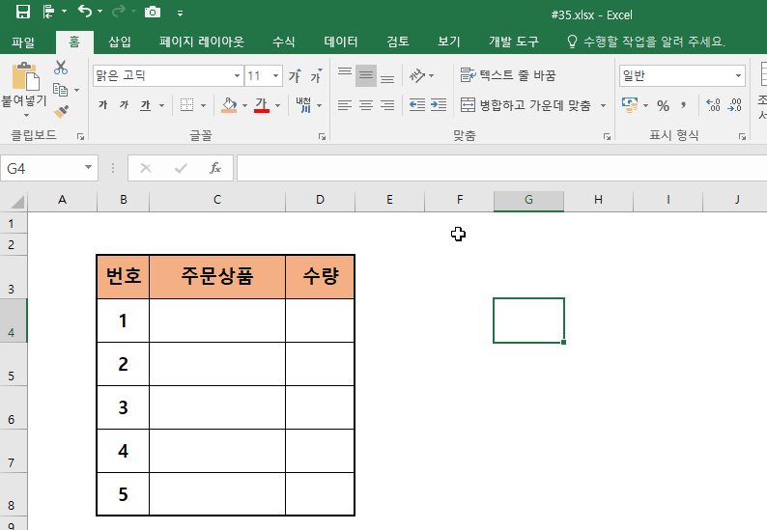The height and width of the screenshot is (530, 767).
Task: Switch to the 보기 tab
Action: [449, 42]
